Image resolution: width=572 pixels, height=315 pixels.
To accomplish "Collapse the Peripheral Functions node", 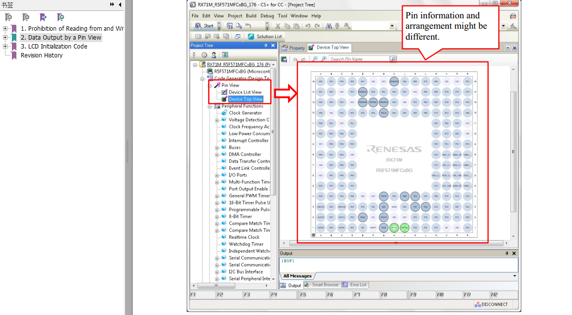I will click(x=210, y=106).
